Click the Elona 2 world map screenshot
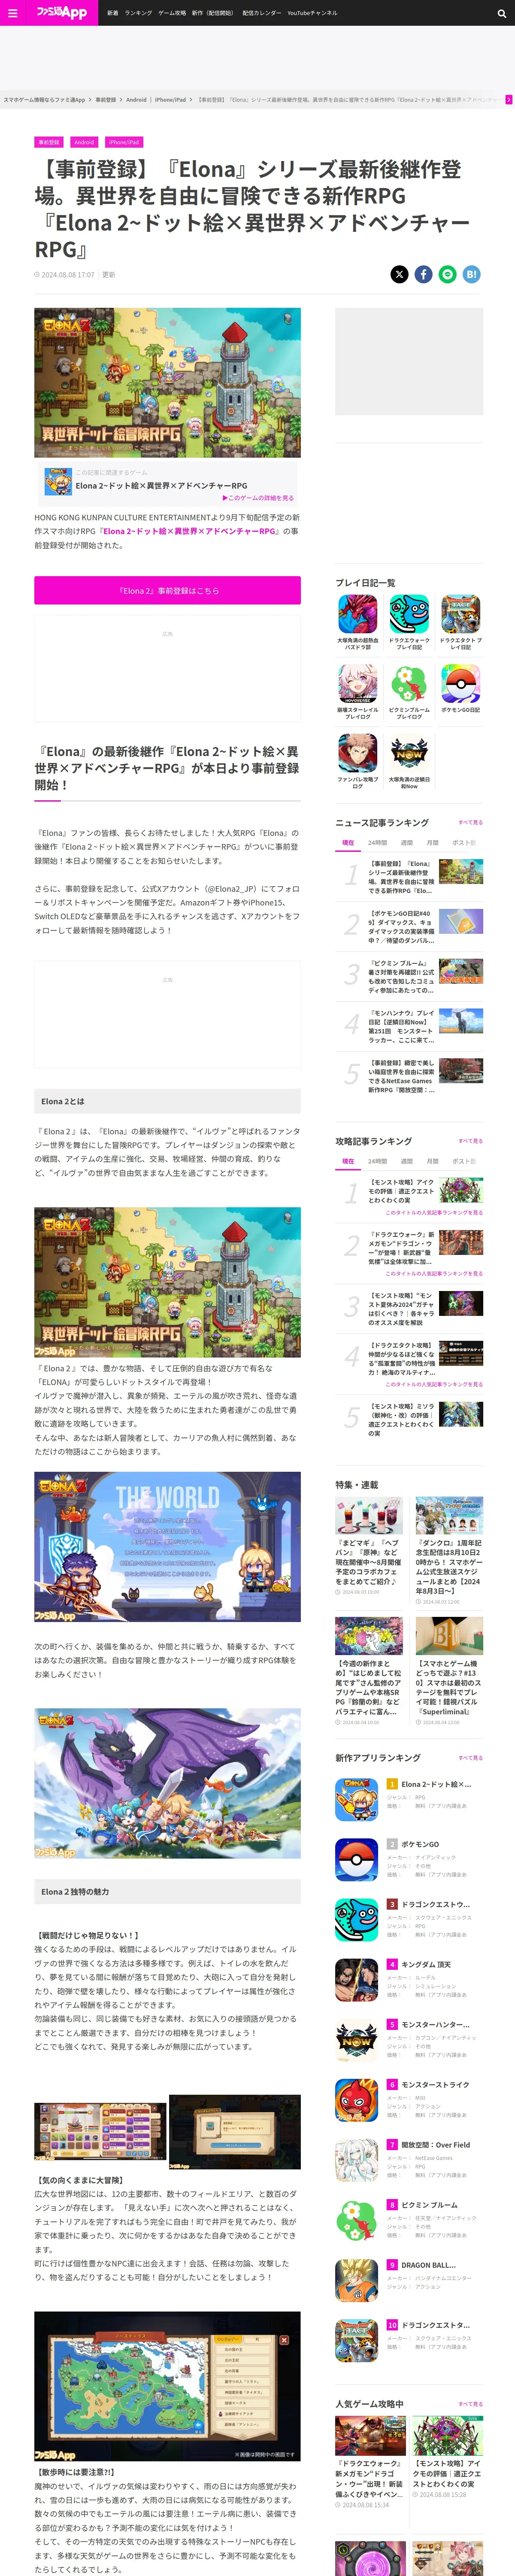The image size is (515, 2576). pyautogui.click(x=167, y=2385)
